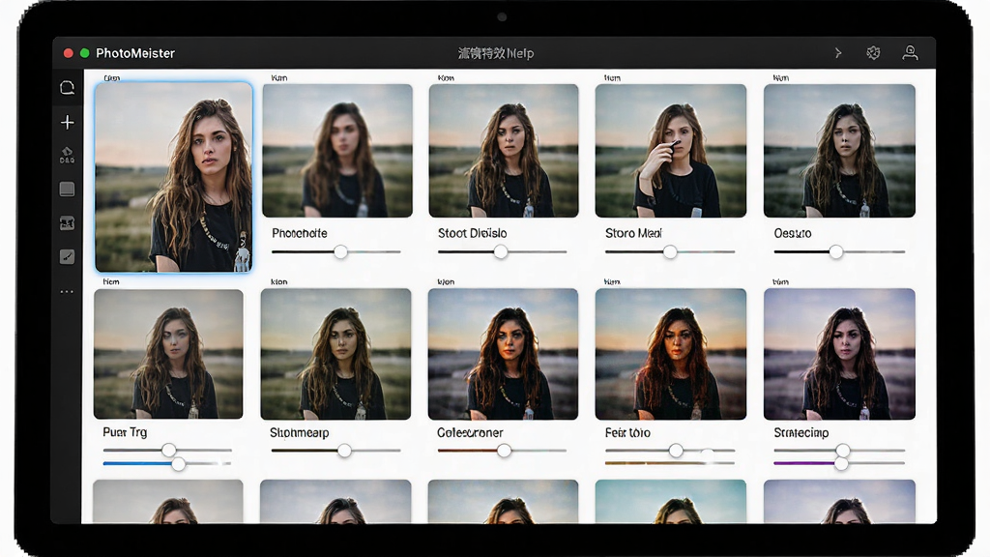The height and width of the screenshot is (557, 990).
Task: Click the Stratecimp filter label
Action: [x=801, y=432]
